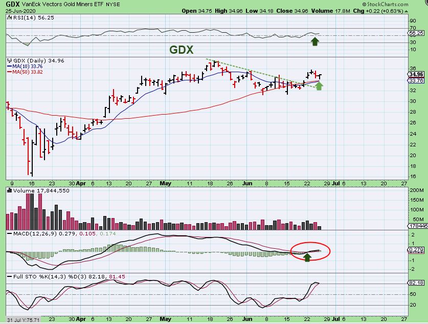Screen dimensions: 428x324
Task: Click the GDX (Daily) 34.96 legend
Action: click(x=38, y=60)
